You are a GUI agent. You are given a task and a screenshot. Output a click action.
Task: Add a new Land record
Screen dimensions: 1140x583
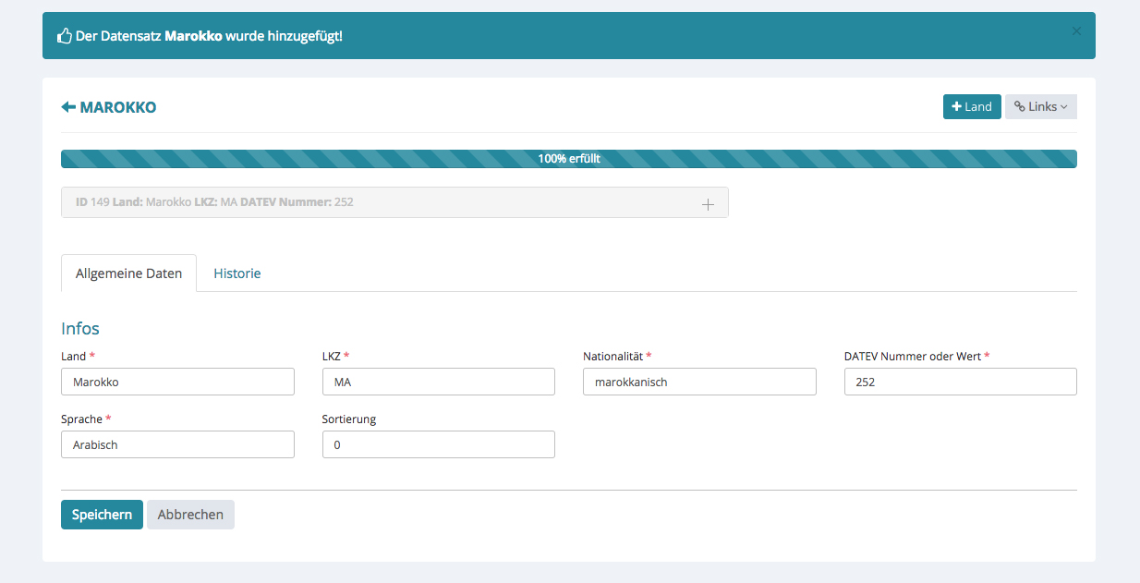click(x=971, y=107)
